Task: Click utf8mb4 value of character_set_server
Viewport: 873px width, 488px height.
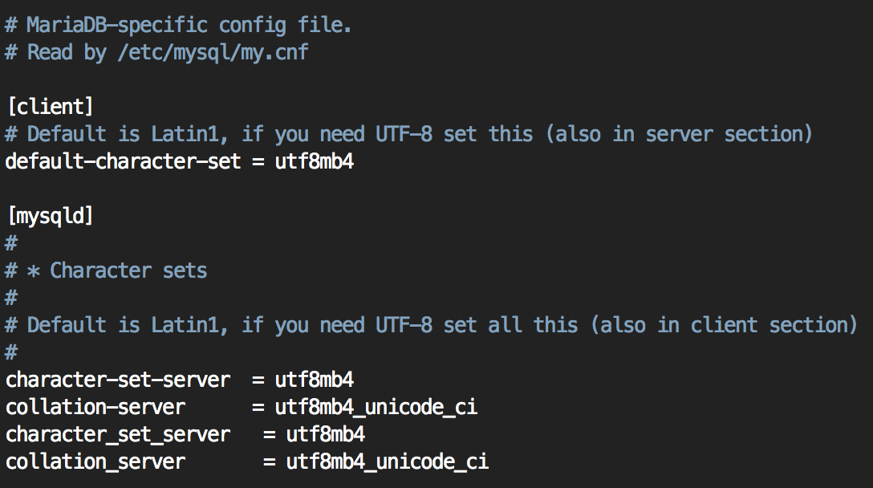Action: tap(326, 434)
